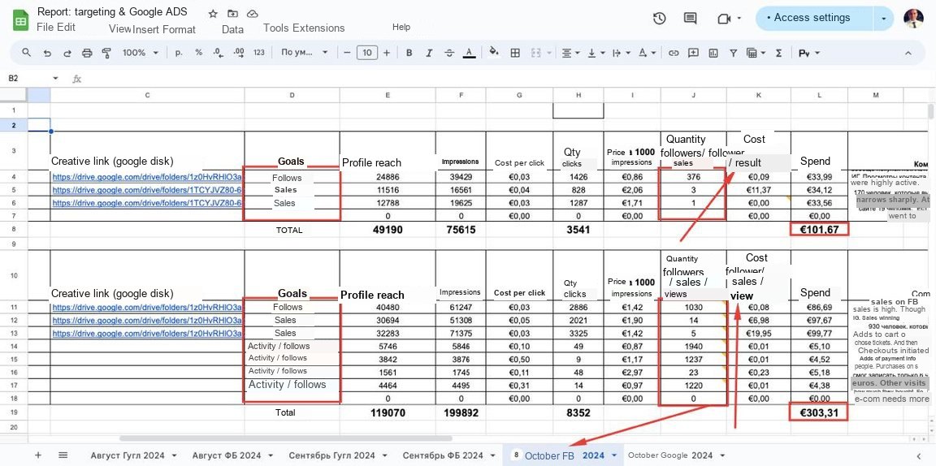The width and height of the screenshot is (936, 466).
Task: Open the text color picker
Action: pos(469,53)
